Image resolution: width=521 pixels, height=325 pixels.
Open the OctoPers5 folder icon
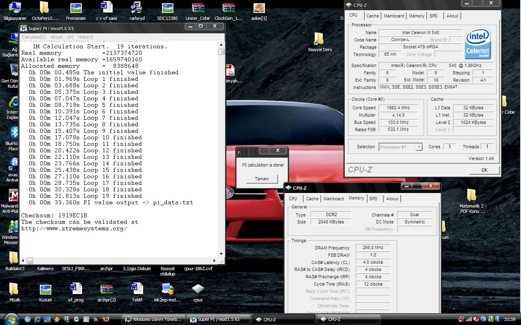[45, 11]
